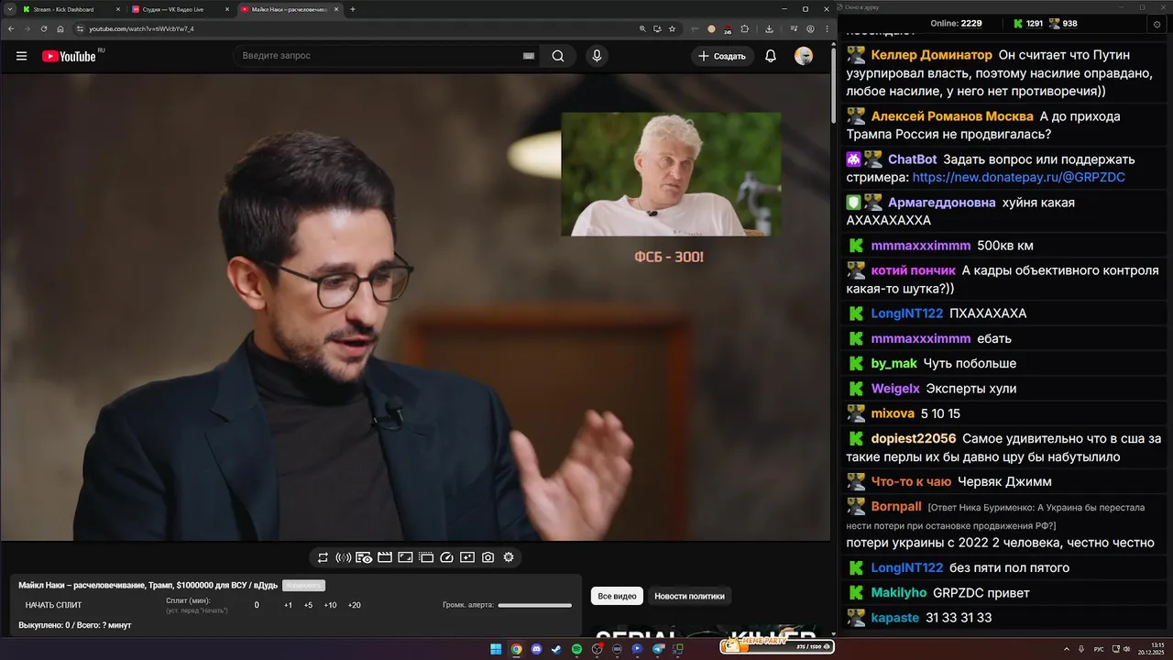Click chat username 'dopiest22056'
The image size is (1173, 660).
pyautogui.click(x=913, y=438)
